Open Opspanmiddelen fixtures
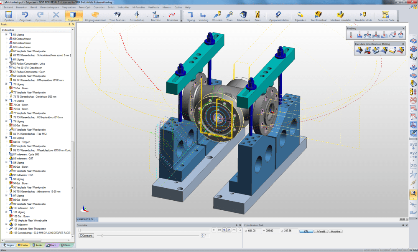Image resolution: width=418 pixels, height=252 pixels. point(279,16)
